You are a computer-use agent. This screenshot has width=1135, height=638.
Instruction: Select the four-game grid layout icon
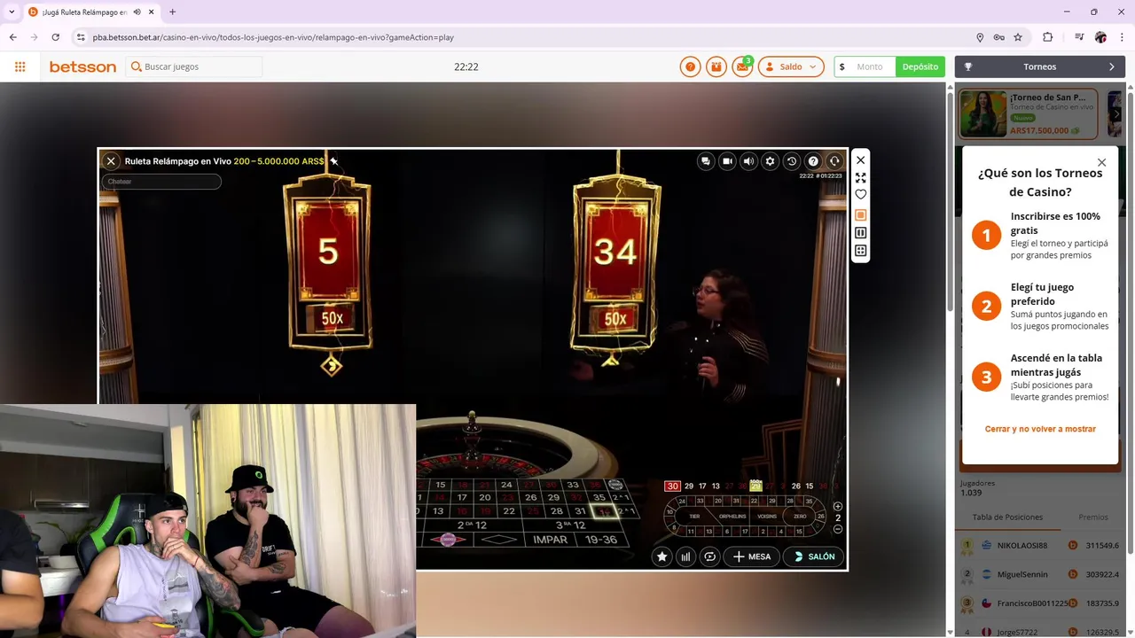click(860, 251)
